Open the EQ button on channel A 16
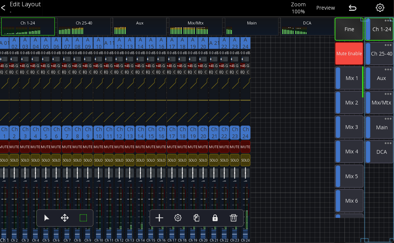This screenshot has width=394, height=243. (158, 72)
